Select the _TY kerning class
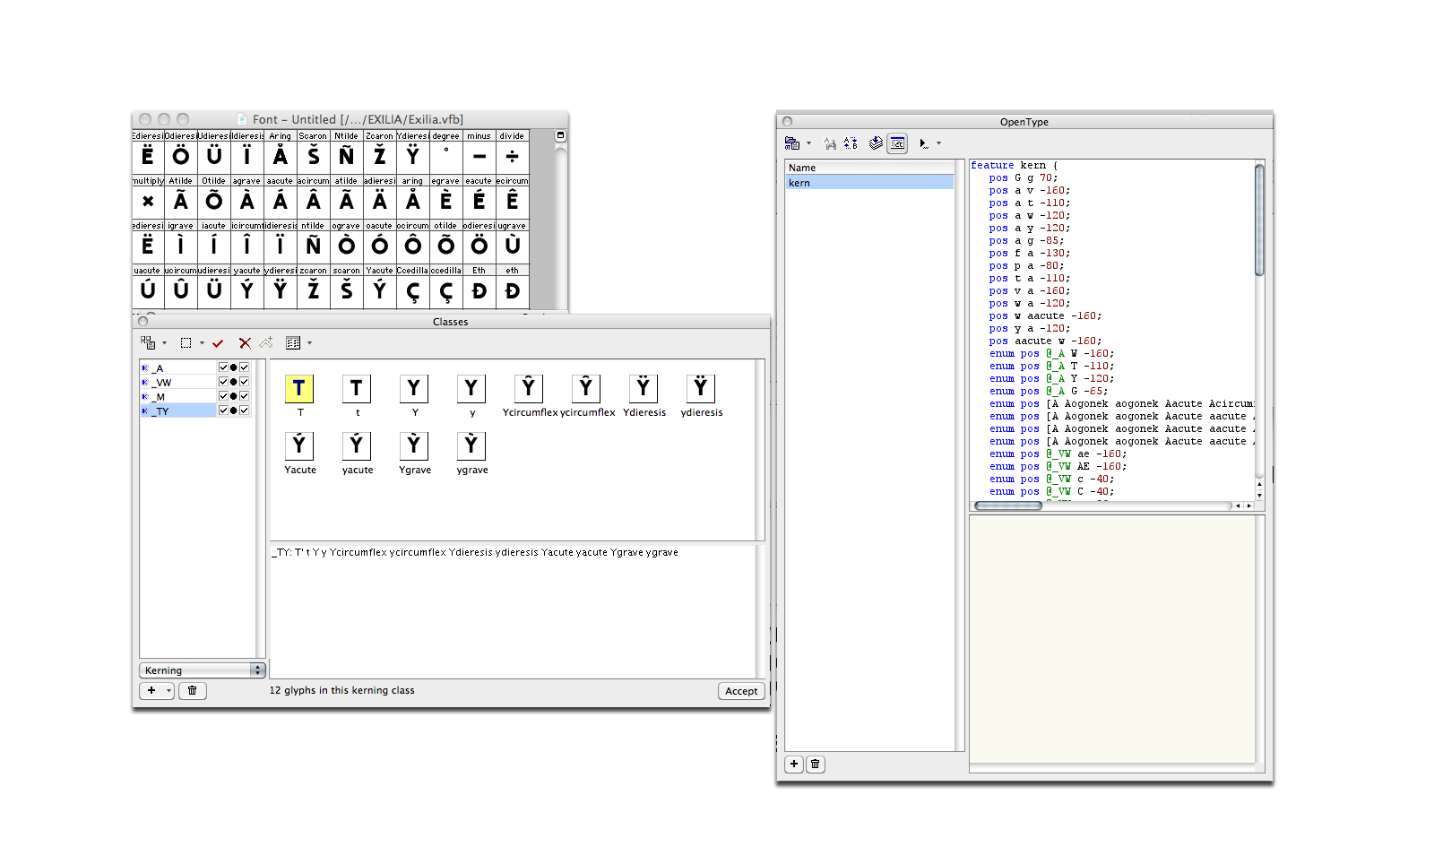1434x864 pixels. (178, 410)
